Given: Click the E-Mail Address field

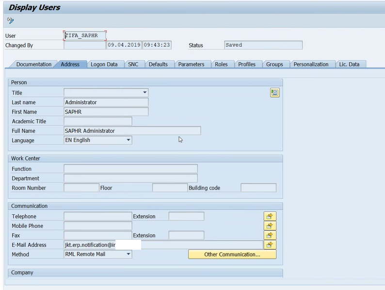Looking at the screenshot, I should [x=163, y=245].
